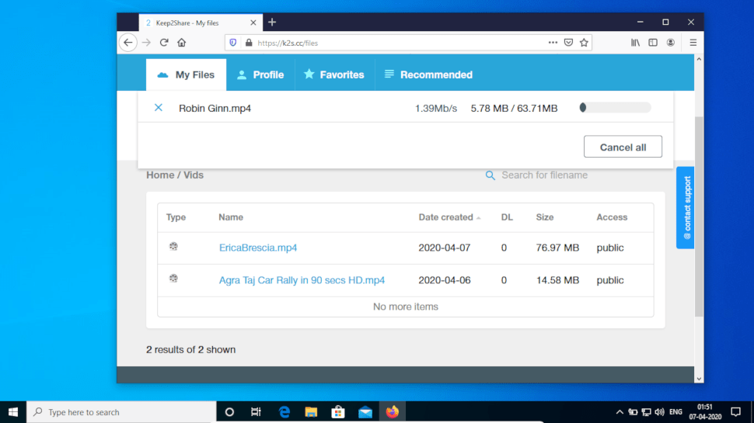Open Agra Taj Car Rally in 90 secs HD.mp4
Screen dimensions: 754x423
[302, 280]
